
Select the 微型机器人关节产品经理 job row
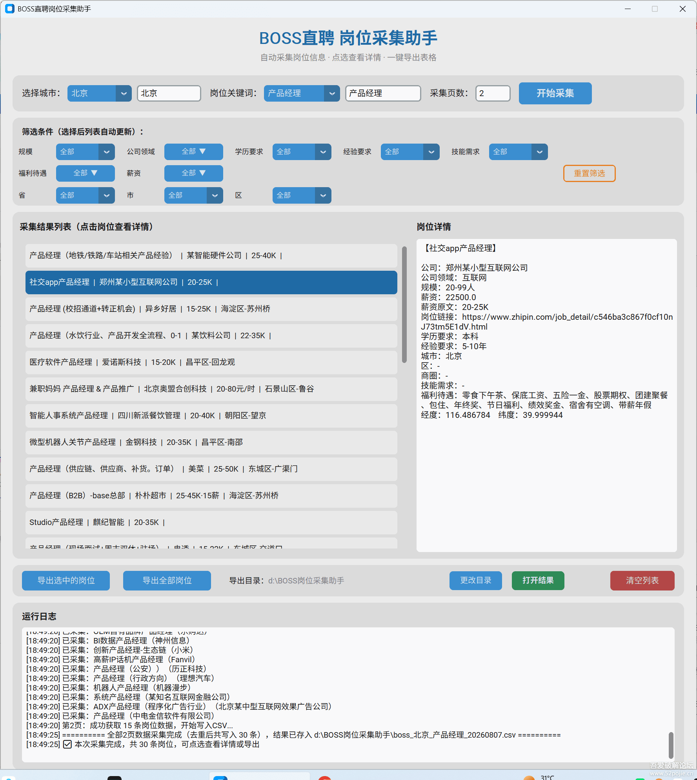click(x=211, y=443)
